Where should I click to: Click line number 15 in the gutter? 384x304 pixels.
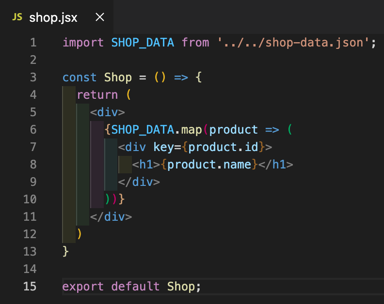(30, 286)
